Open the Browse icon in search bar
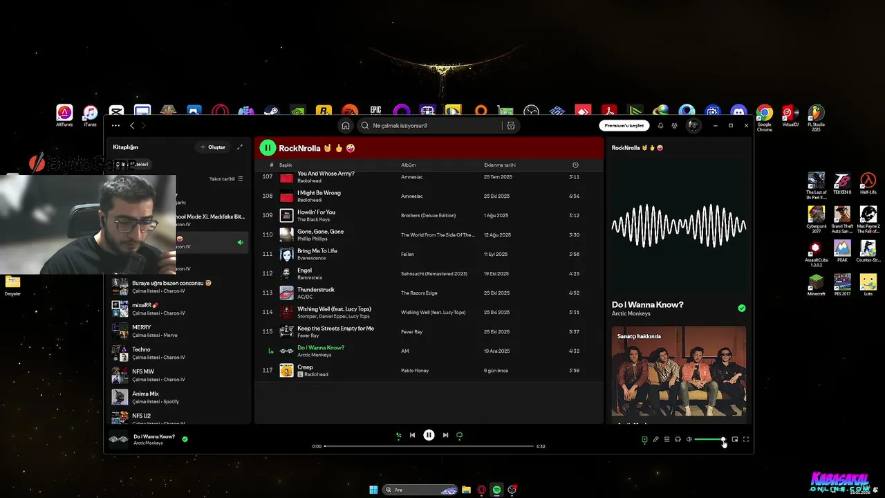885x498 pixels. pyautogui.click(x=511, y=126)
